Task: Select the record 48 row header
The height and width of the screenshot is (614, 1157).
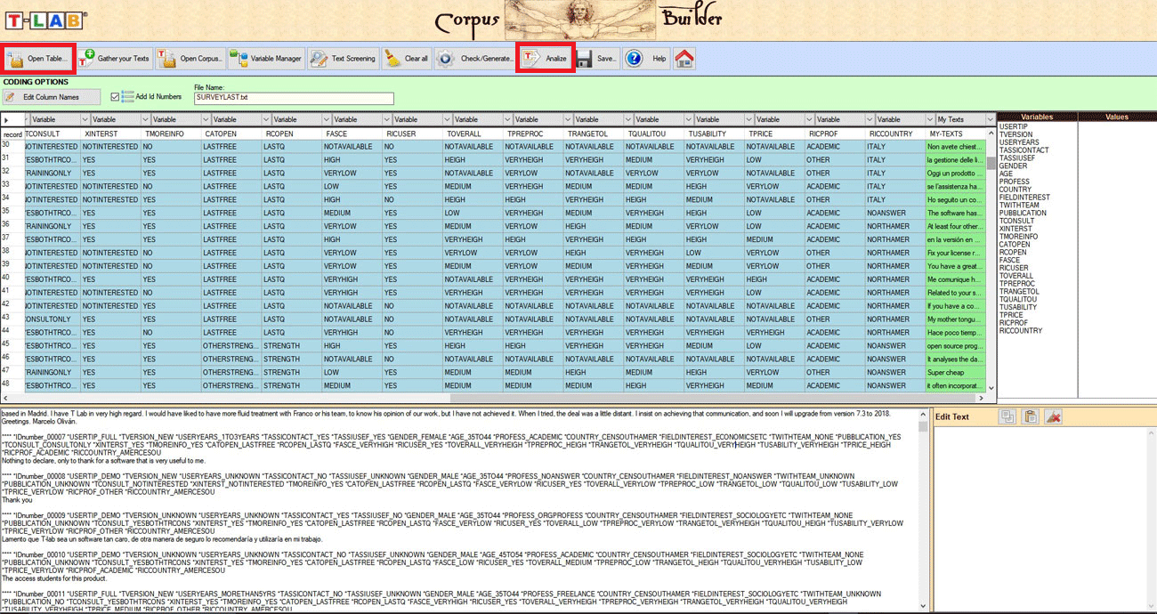Action: point(12,385)
